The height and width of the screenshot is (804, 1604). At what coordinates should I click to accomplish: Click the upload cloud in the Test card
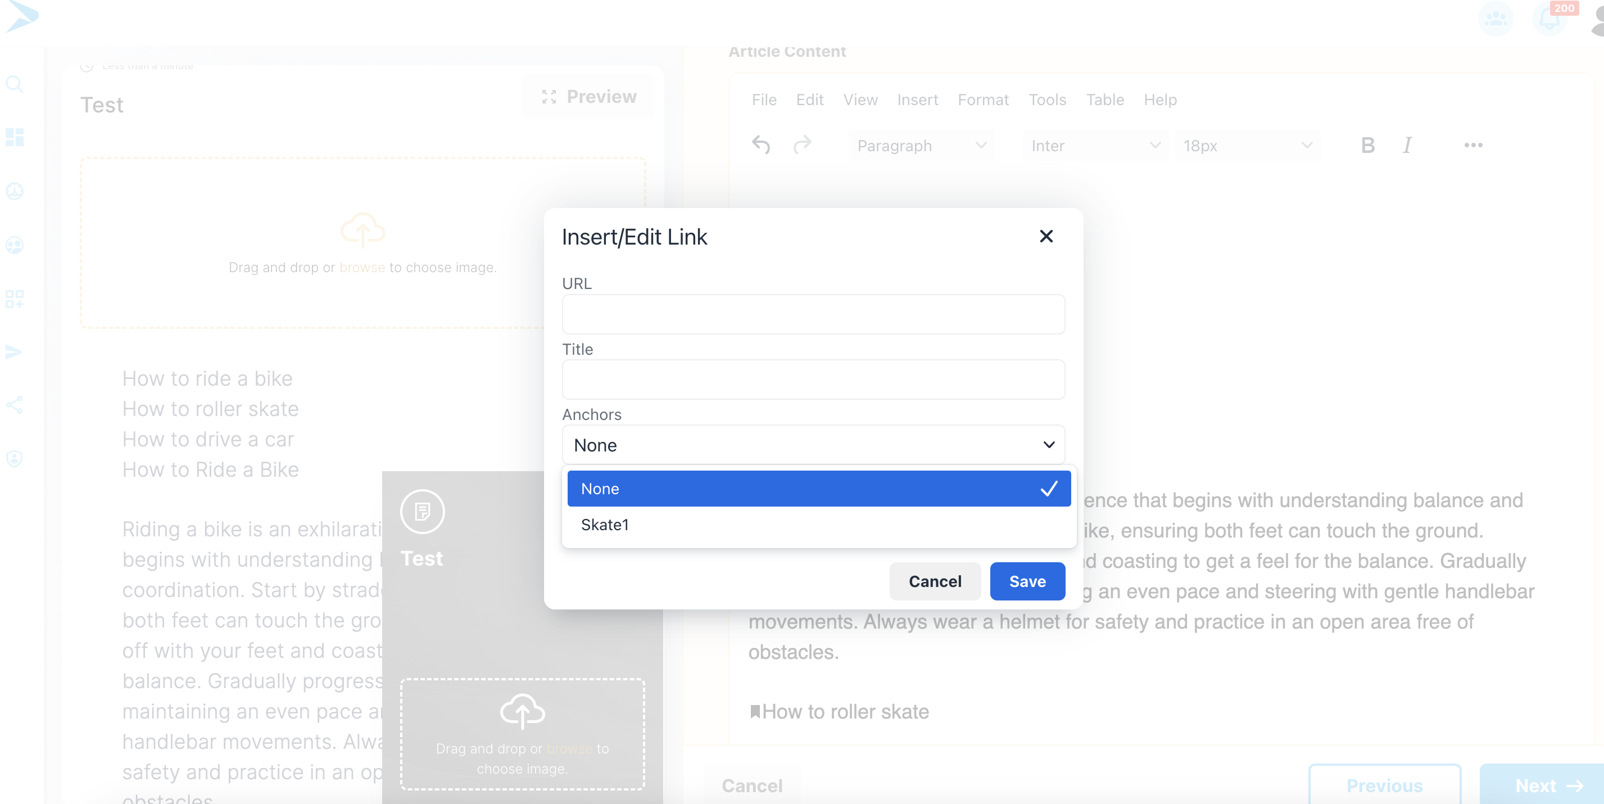[x=523, y=711]
